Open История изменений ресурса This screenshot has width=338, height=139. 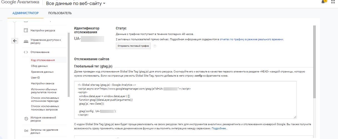(43, 119)
